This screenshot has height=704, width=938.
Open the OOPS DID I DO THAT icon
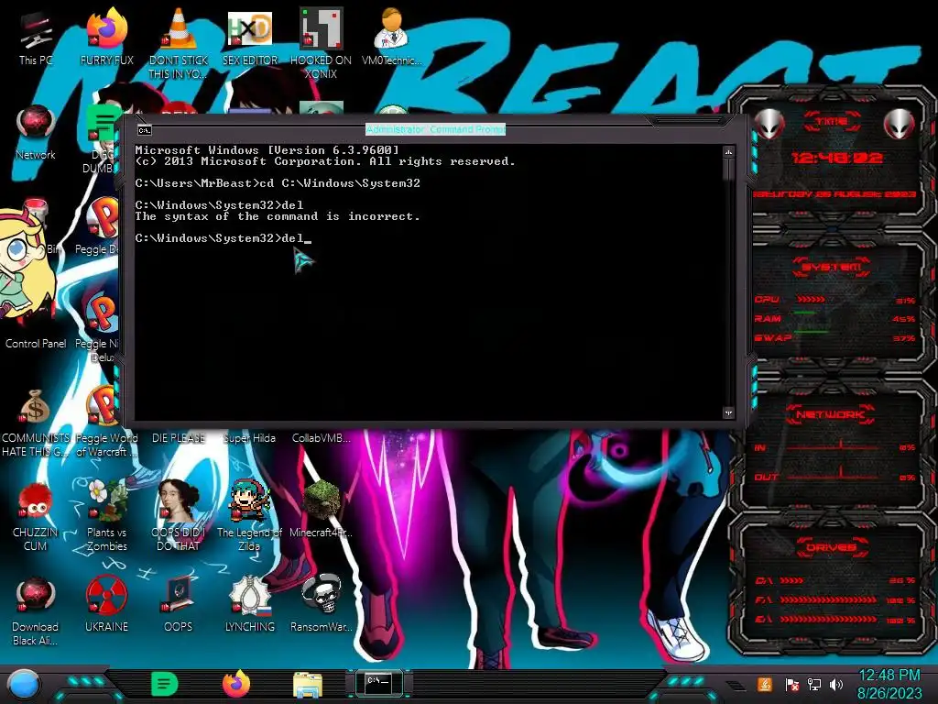pos(179,516)
